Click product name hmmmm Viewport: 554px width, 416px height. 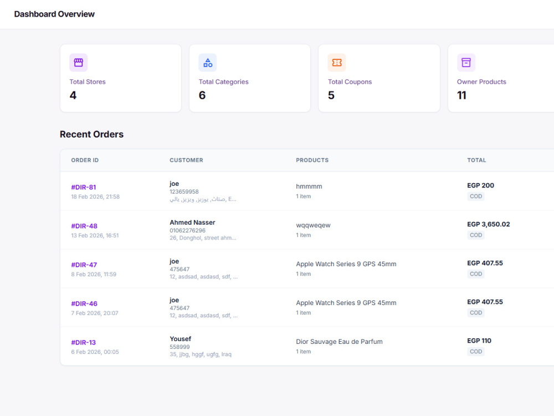pos(309,186)
